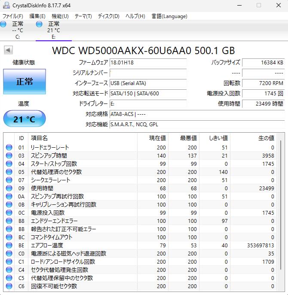
Task: Click the blue 正常 health status button
Action: tap(25, 82)
